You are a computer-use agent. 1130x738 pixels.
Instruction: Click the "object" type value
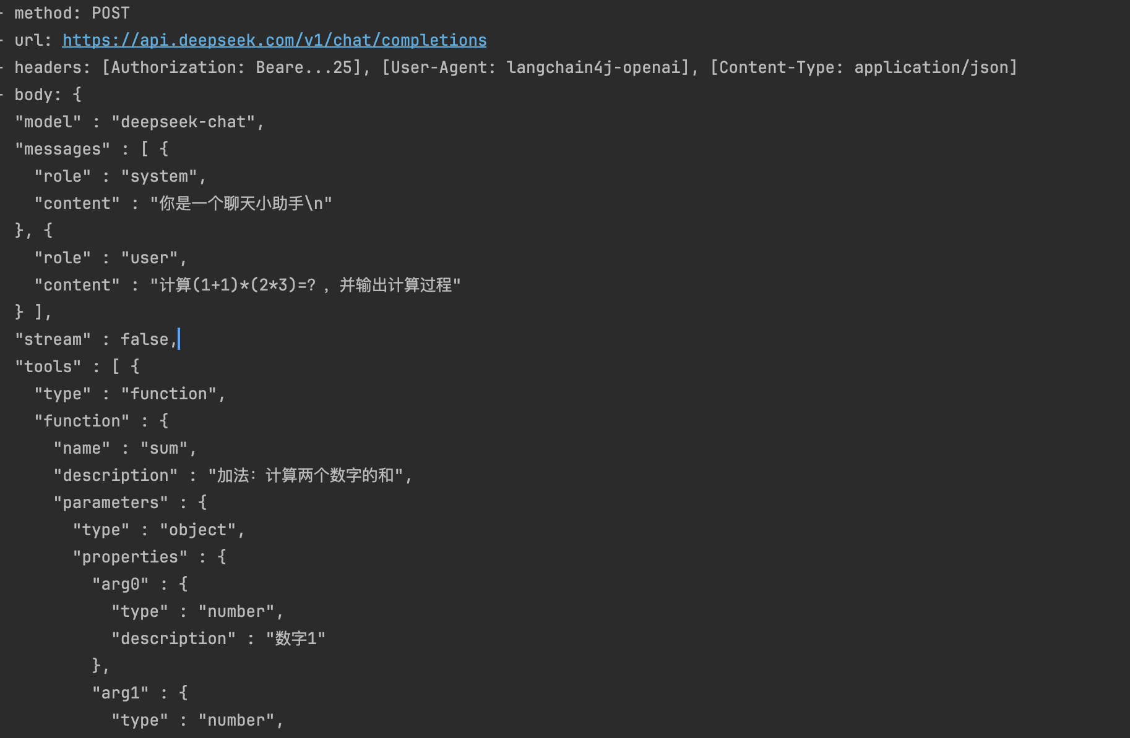pos(198,530)
